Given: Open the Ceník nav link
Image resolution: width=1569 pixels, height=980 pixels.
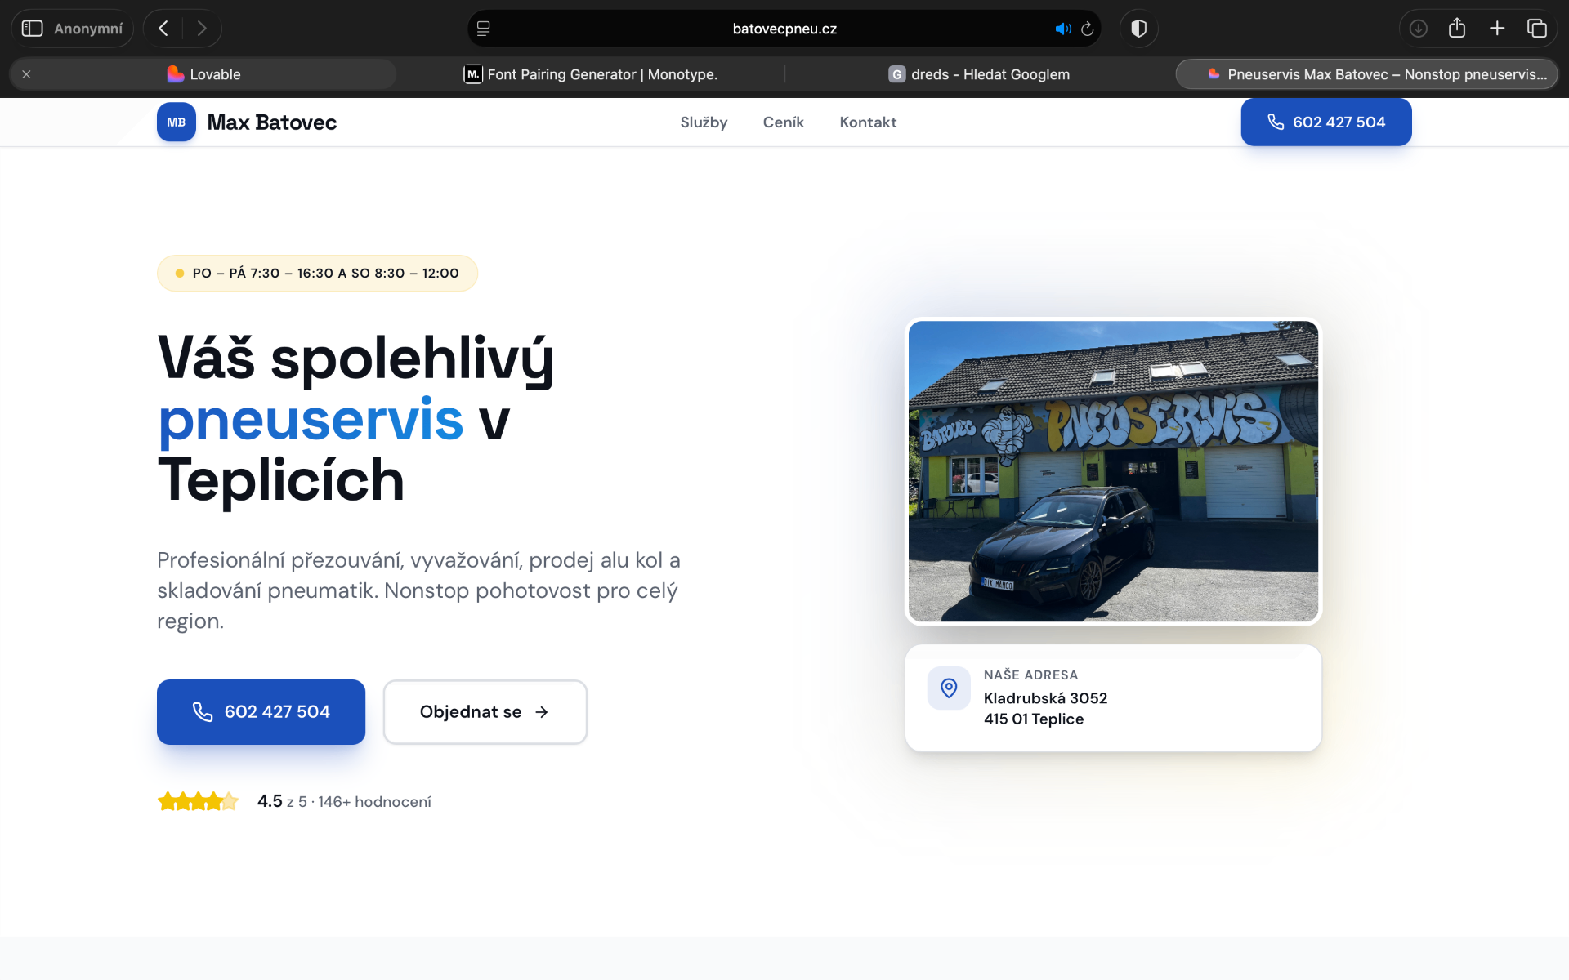Looking at the screenshot, I should click(784, 122).
